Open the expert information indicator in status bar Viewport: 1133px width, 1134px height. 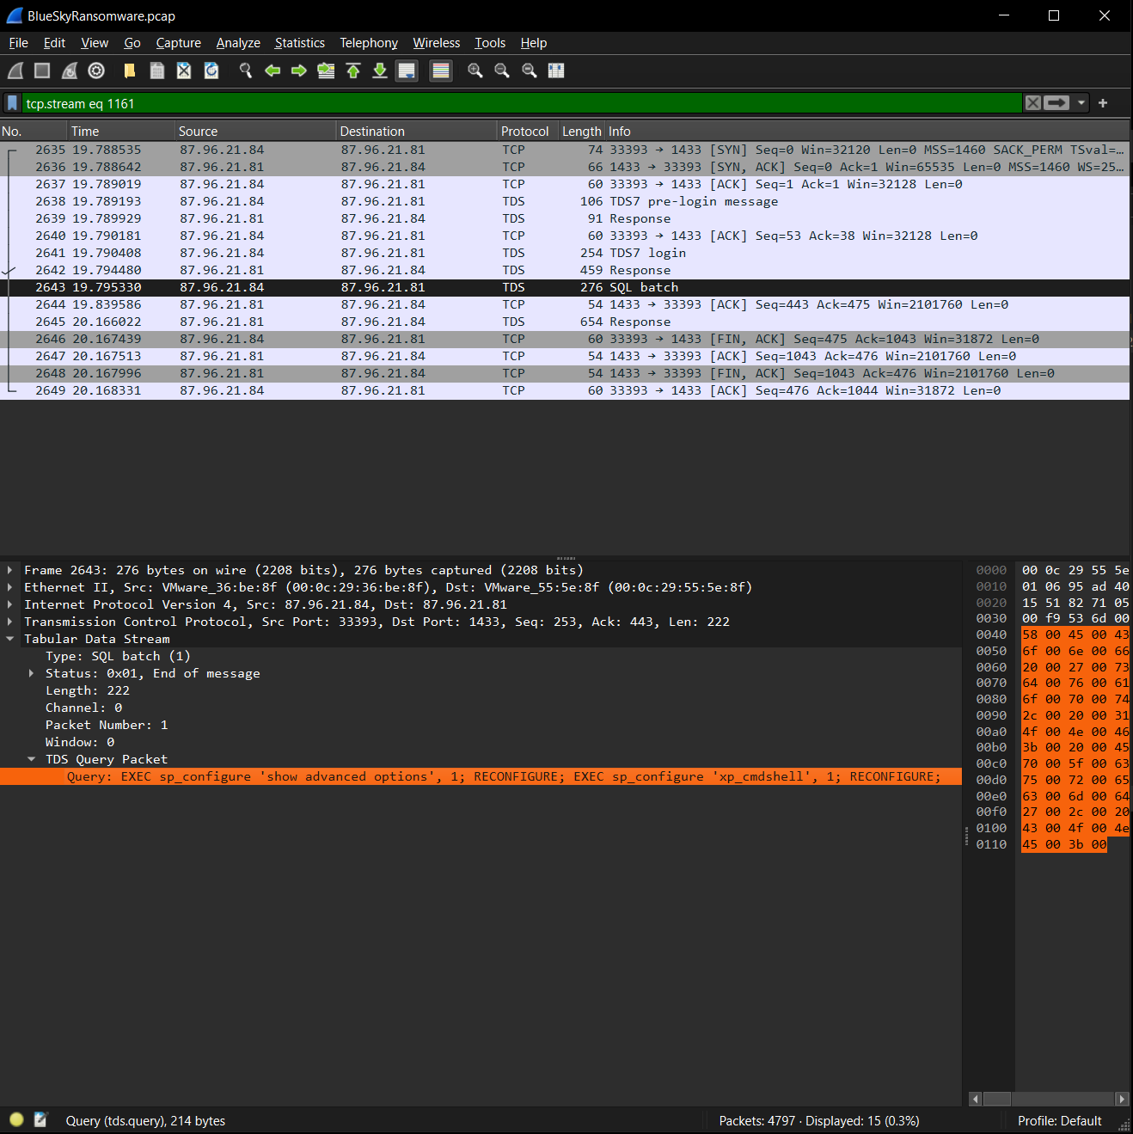coord(16,1119)
